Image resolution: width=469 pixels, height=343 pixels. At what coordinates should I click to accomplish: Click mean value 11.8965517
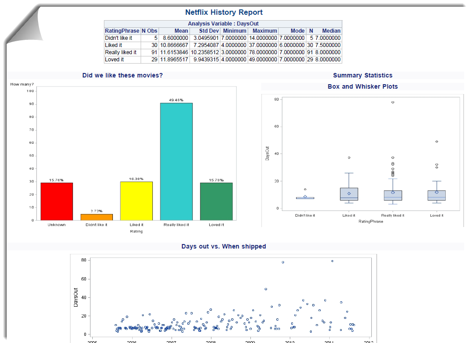pos(174,60)
